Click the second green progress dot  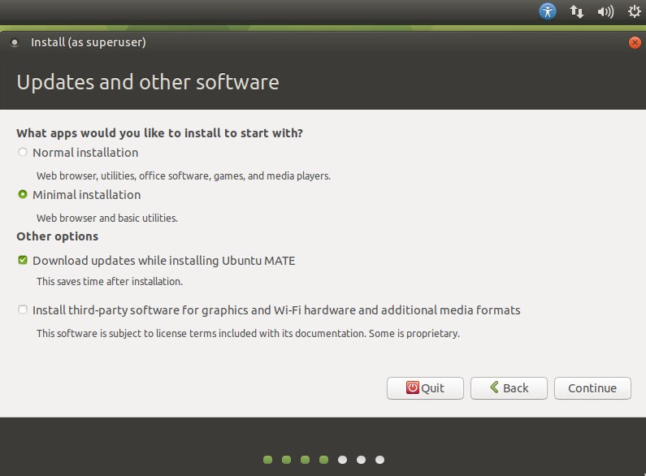click(286, 460)
